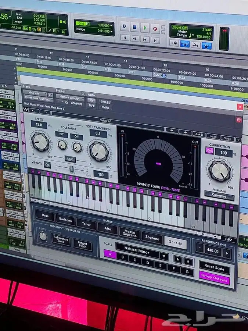Screen dimensions: 248x331
Task: Toggle the tempo conductor icon
Action: pyautogui.click(x=206, y=46)
